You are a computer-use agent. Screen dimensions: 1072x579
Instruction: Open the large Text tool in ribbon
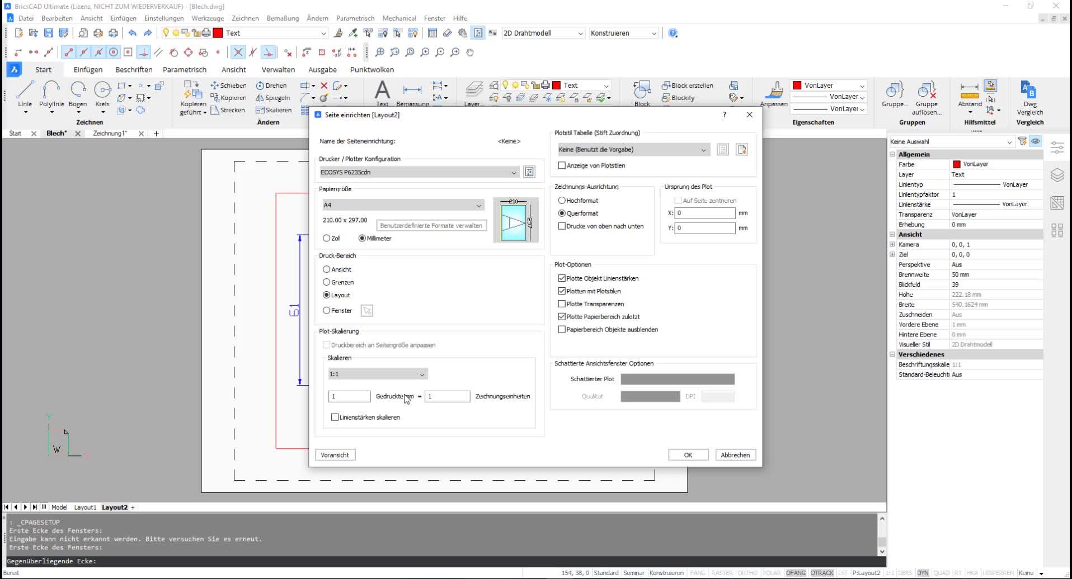point(382,93)
